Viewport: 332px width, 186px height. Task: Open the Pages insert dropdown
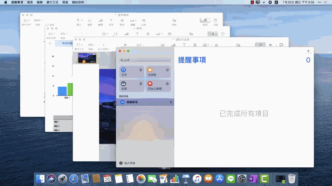(x=79, y=20)
